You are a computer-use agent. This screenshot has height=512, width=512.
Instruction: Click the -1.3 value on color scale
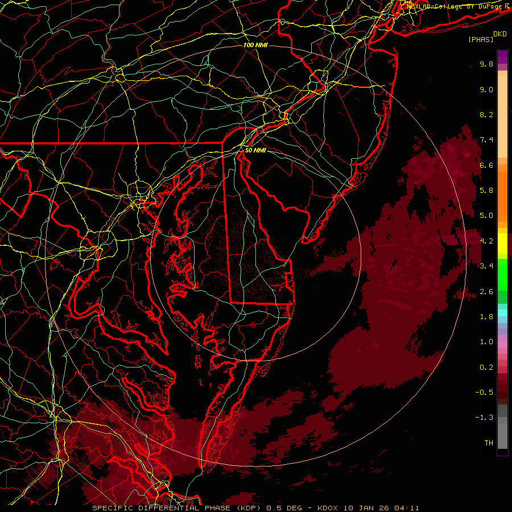click(x=484, y=418)
